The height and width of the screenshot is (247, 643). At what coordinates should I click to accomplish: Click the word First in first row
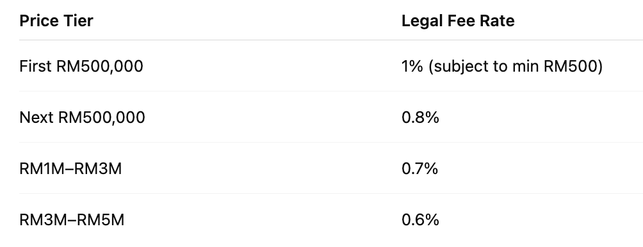tap(36, 67)
